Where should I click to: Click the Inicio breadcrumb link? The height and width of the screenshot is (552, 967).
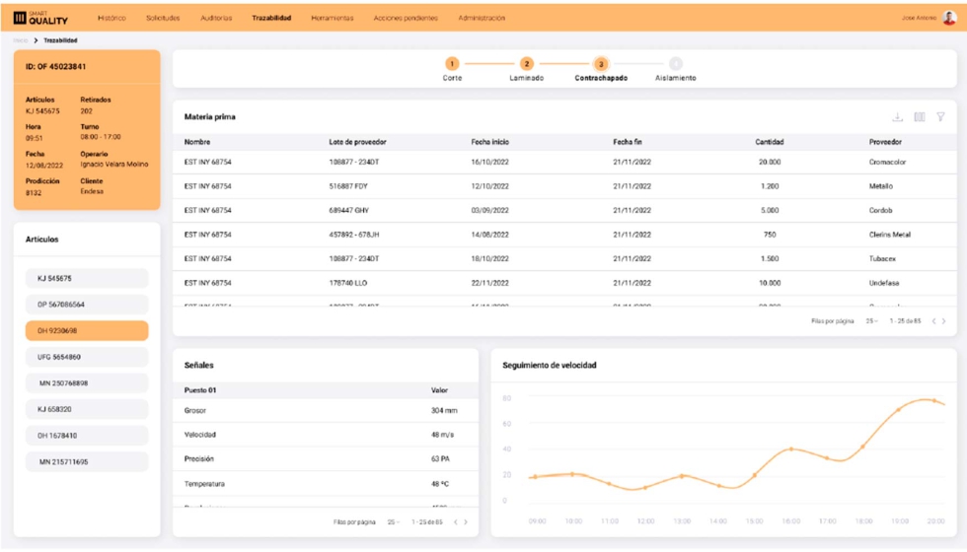point(21,40)
